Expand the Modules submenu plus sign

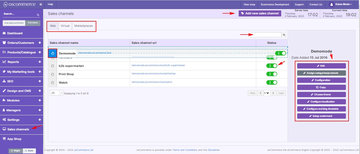click(x=40, y=100)
